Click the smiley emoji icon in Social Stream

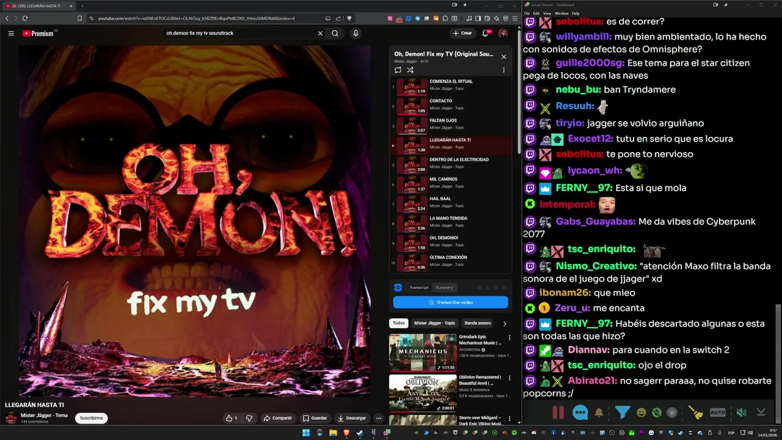click(641, 413)
